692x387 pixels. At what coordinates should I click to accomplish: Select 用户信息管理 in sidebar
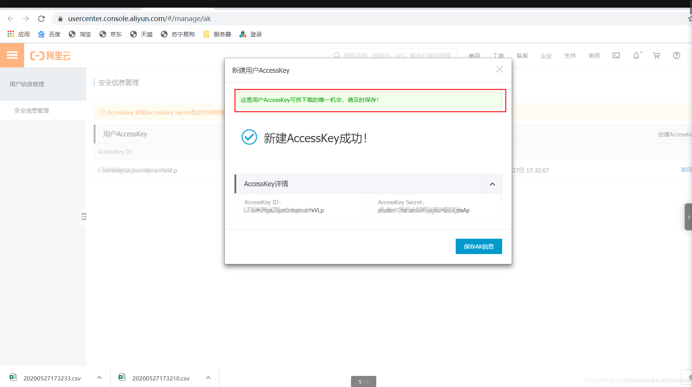click(x=27, y=84)
